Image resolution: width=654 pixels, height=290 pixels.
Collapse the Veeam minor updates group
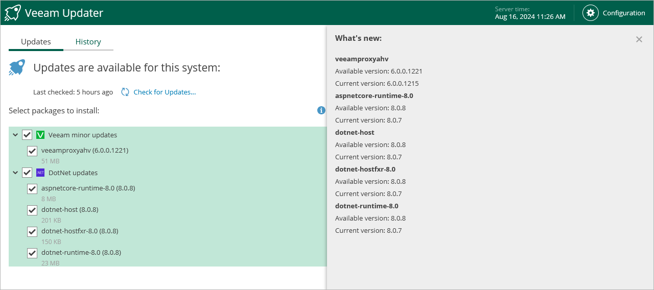tap(15, 135)
